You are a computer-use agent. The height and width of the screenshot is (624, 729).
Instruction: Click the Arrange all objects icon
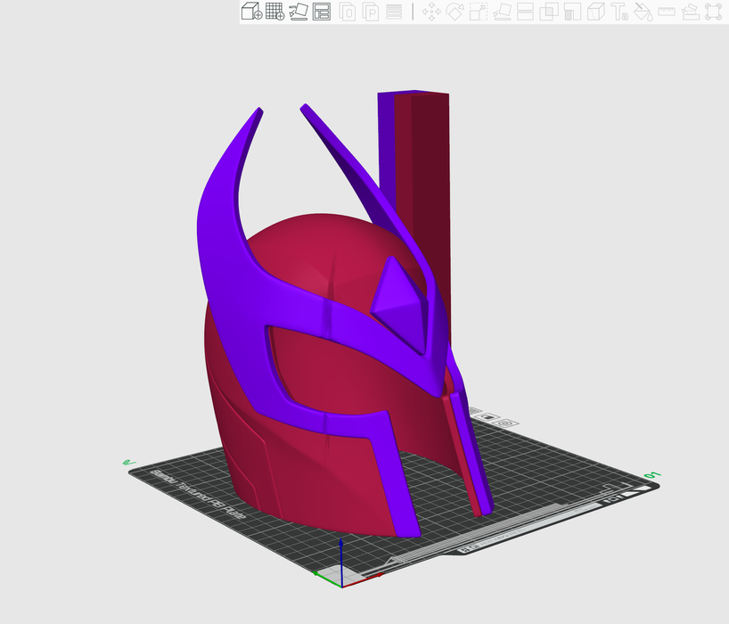(322, 12)
